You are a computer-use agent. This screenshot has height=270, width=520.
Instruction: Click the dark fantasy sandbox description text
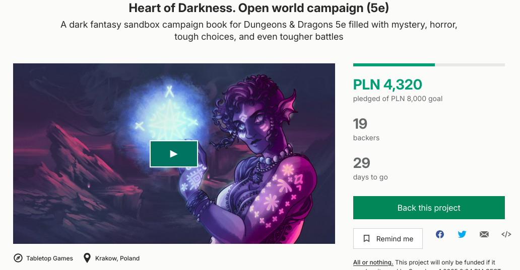[258, 31]
